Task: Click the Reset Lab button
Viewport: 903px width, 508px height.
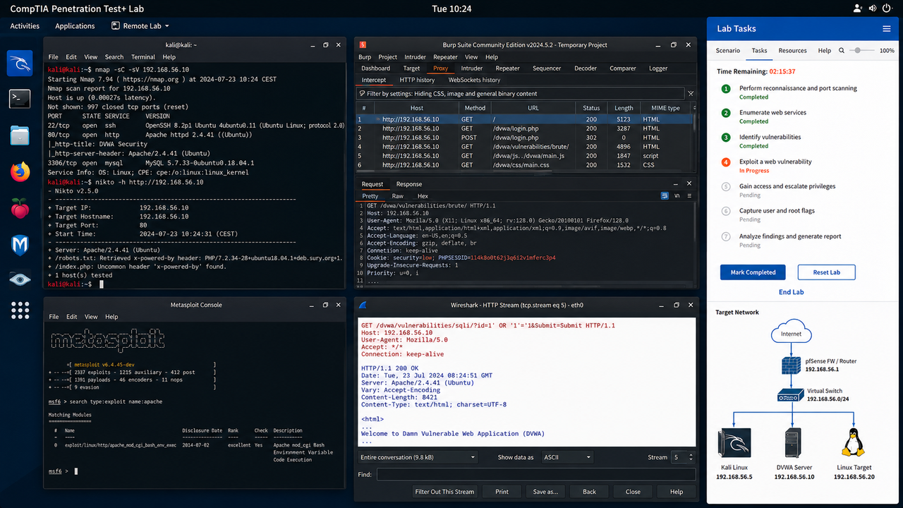Action: tap(826, 272)
